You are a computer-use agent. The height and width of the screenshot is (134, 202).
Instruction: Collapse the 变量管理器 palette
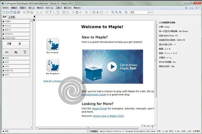pos(16,38)
